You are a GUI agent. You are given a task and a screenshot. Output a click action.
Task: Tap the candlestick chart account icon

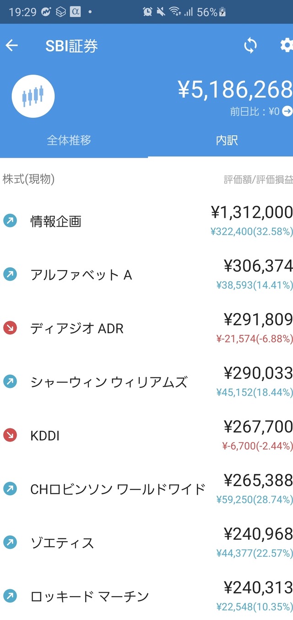(33, 96)
